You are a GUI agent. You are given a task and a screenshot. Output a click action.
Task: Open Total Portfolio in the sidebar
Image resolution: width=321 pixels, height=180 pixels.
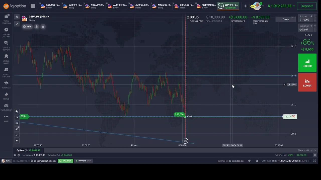[6, 19]
